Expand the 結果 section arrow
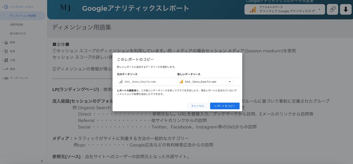 pos(2,51)
